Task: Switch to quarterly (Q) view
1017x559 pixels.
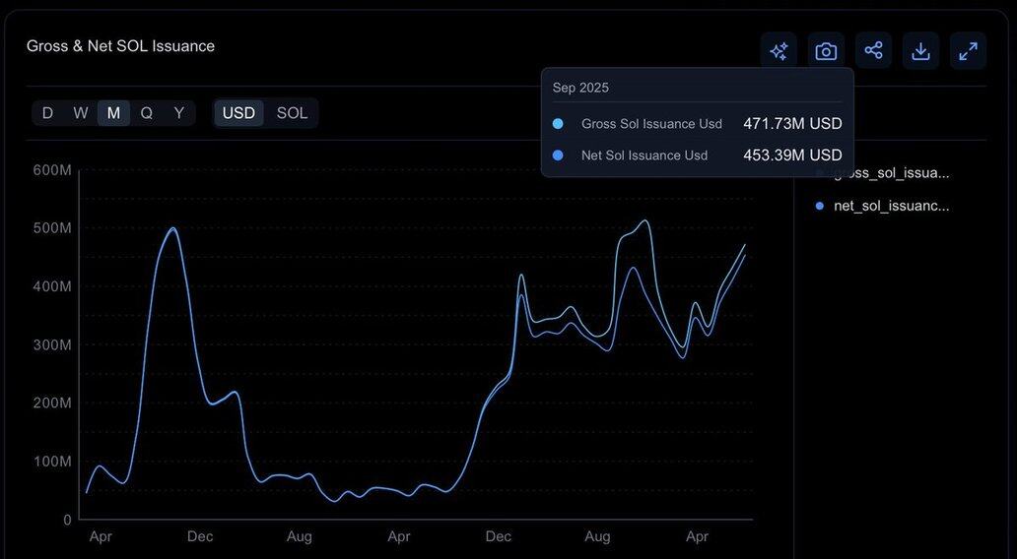Action: click(146, 113)
